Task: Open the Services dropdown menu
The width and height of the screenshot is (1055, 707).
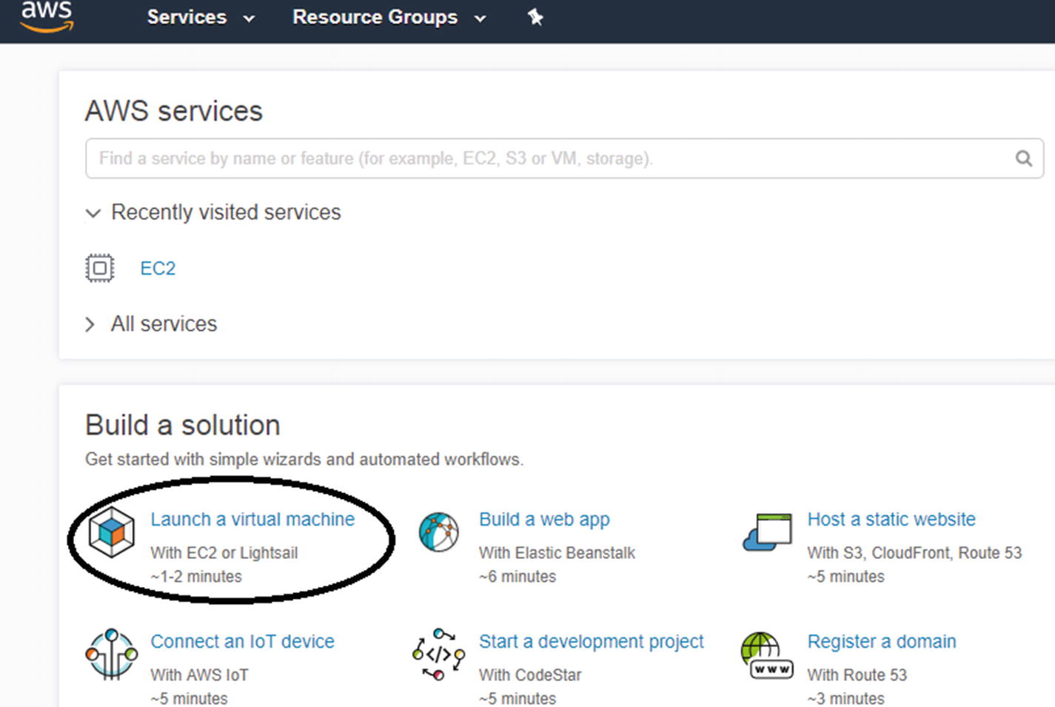Action: [200, 17]
